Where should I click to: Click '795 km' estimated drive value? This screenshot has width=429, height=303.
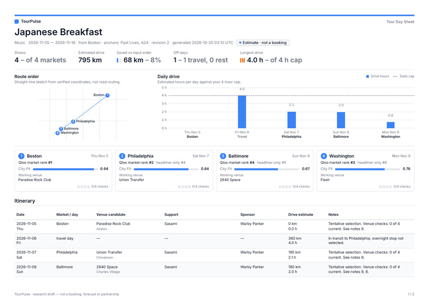tap(90, 60)
